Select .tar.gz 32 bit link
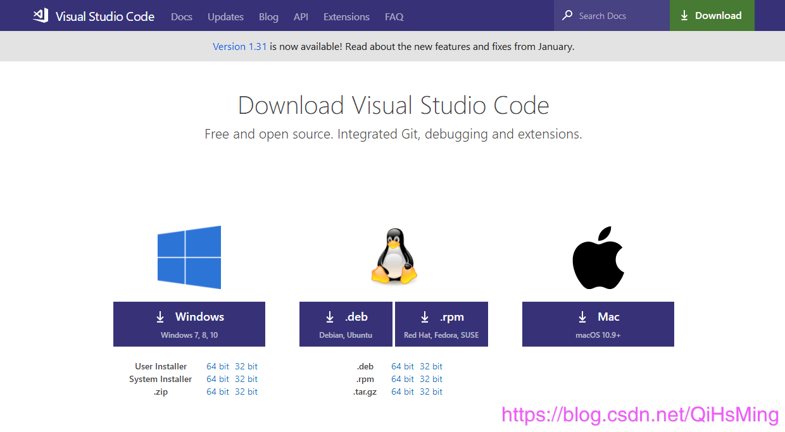 431,392
